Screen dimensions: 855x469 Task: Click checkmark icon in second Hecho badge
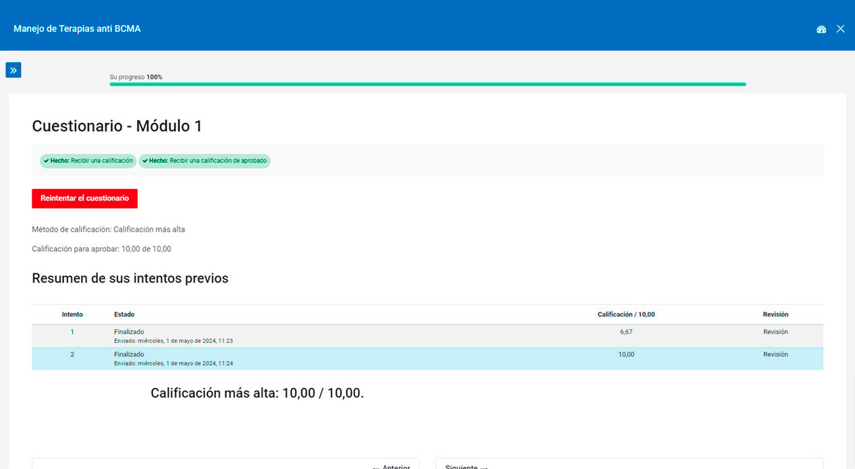pyautogui.click(x=145, y=161)
